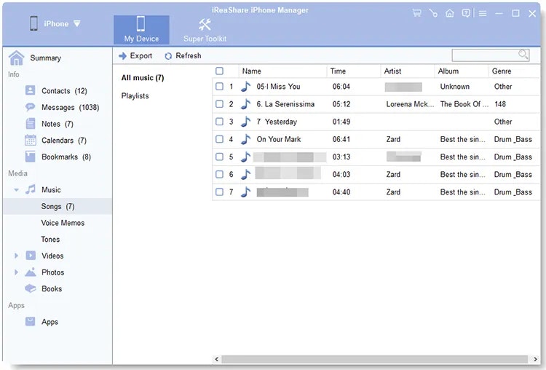Image resolution: width=546 pixels, height=370 pixels.
Task: Toggle the select-all checkbox in table header
Action: tap(219, 71)
